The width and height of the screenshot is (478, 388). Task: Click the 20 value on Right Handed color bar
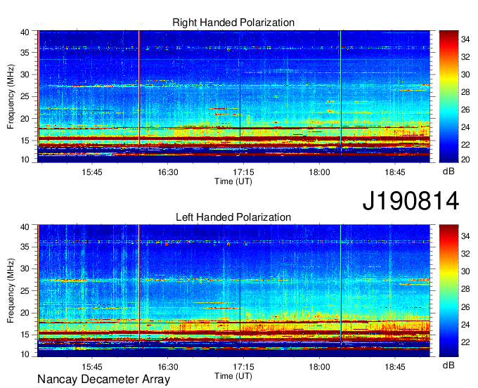(x=465, y=160)
